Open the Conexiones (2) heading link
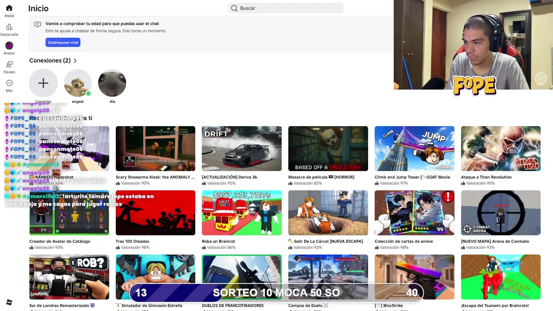553x311 pixels. tap(50, 60)
